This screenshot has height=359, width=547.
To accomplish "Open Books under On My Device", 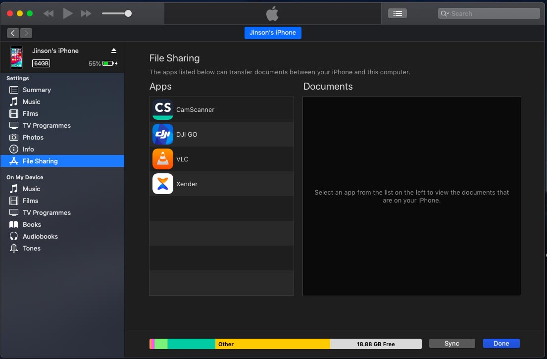I will pyautogui.click(x=62, y=225).
